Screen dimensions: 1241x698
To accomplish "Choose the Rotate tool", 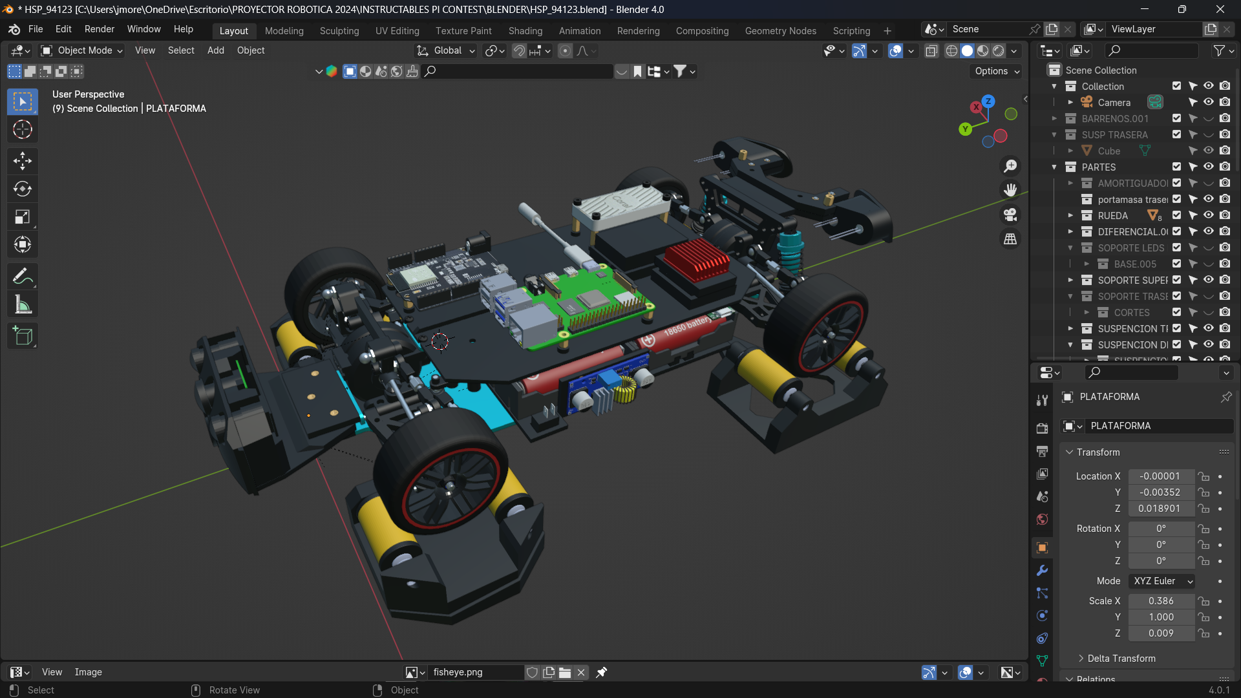I will coord(23,189).
